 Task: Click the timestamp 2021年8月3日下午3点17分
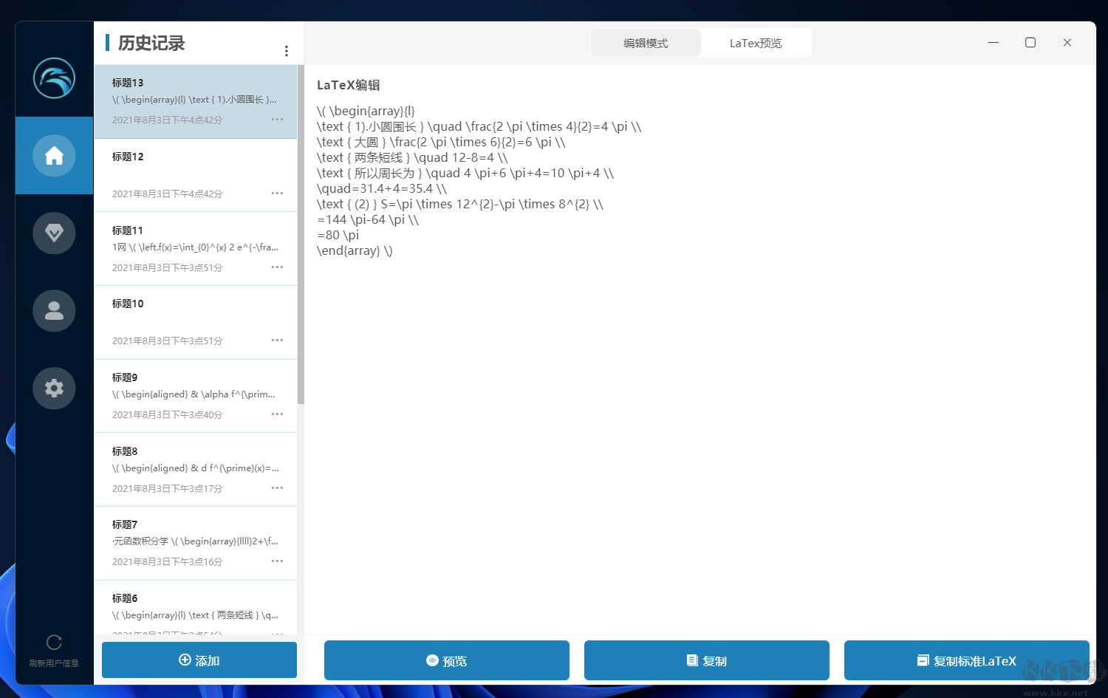coord(167,488)
